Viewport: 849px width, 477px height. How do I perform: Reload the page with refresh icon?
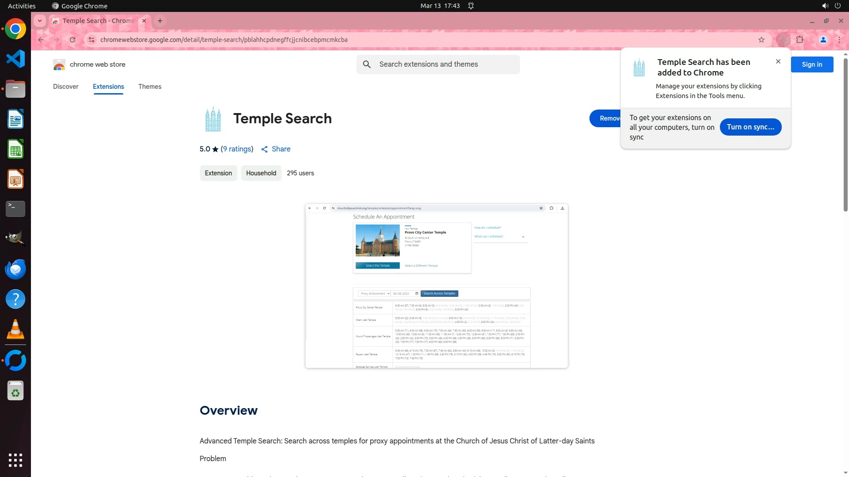point(73,40)
